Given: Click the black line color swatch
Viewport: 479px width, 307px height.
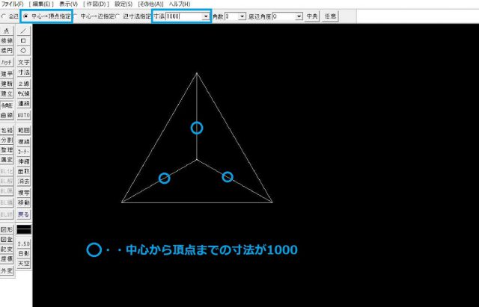Looking at the screenshot, I should coord(23,229).
